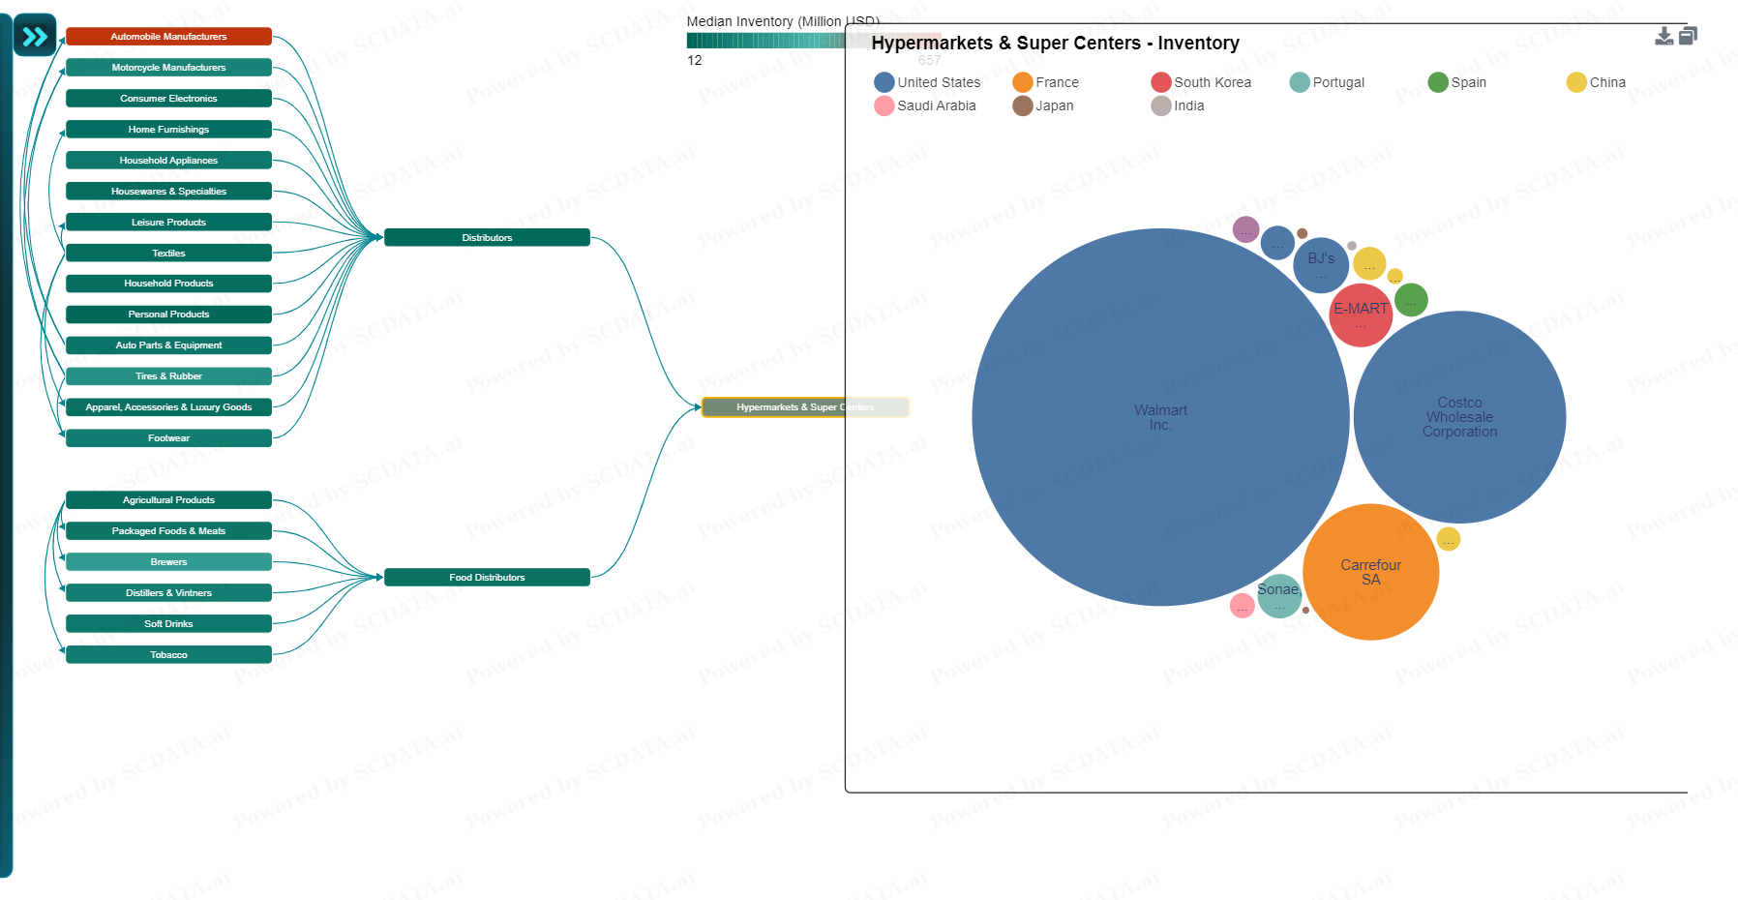This screenshot has width=1738, height=900.
Task: Select the Agricultural Products node
Action: click(168, 500)
